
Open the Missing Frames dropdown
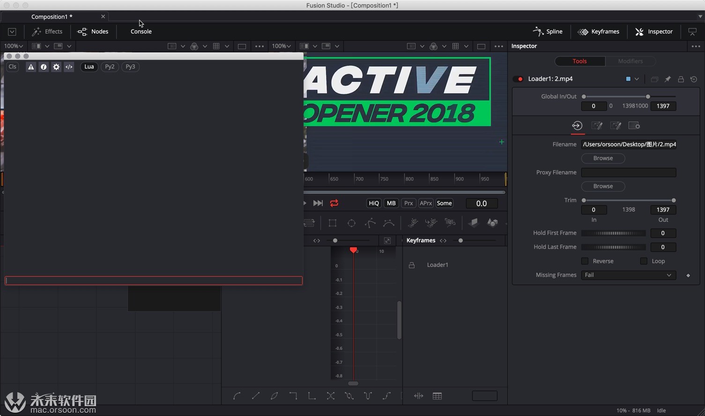point(629,275)
